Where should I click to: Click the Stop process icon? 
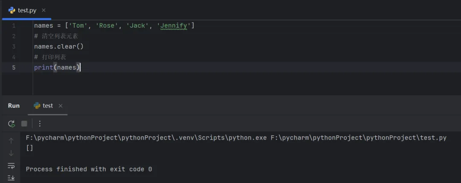coord(24,124)
